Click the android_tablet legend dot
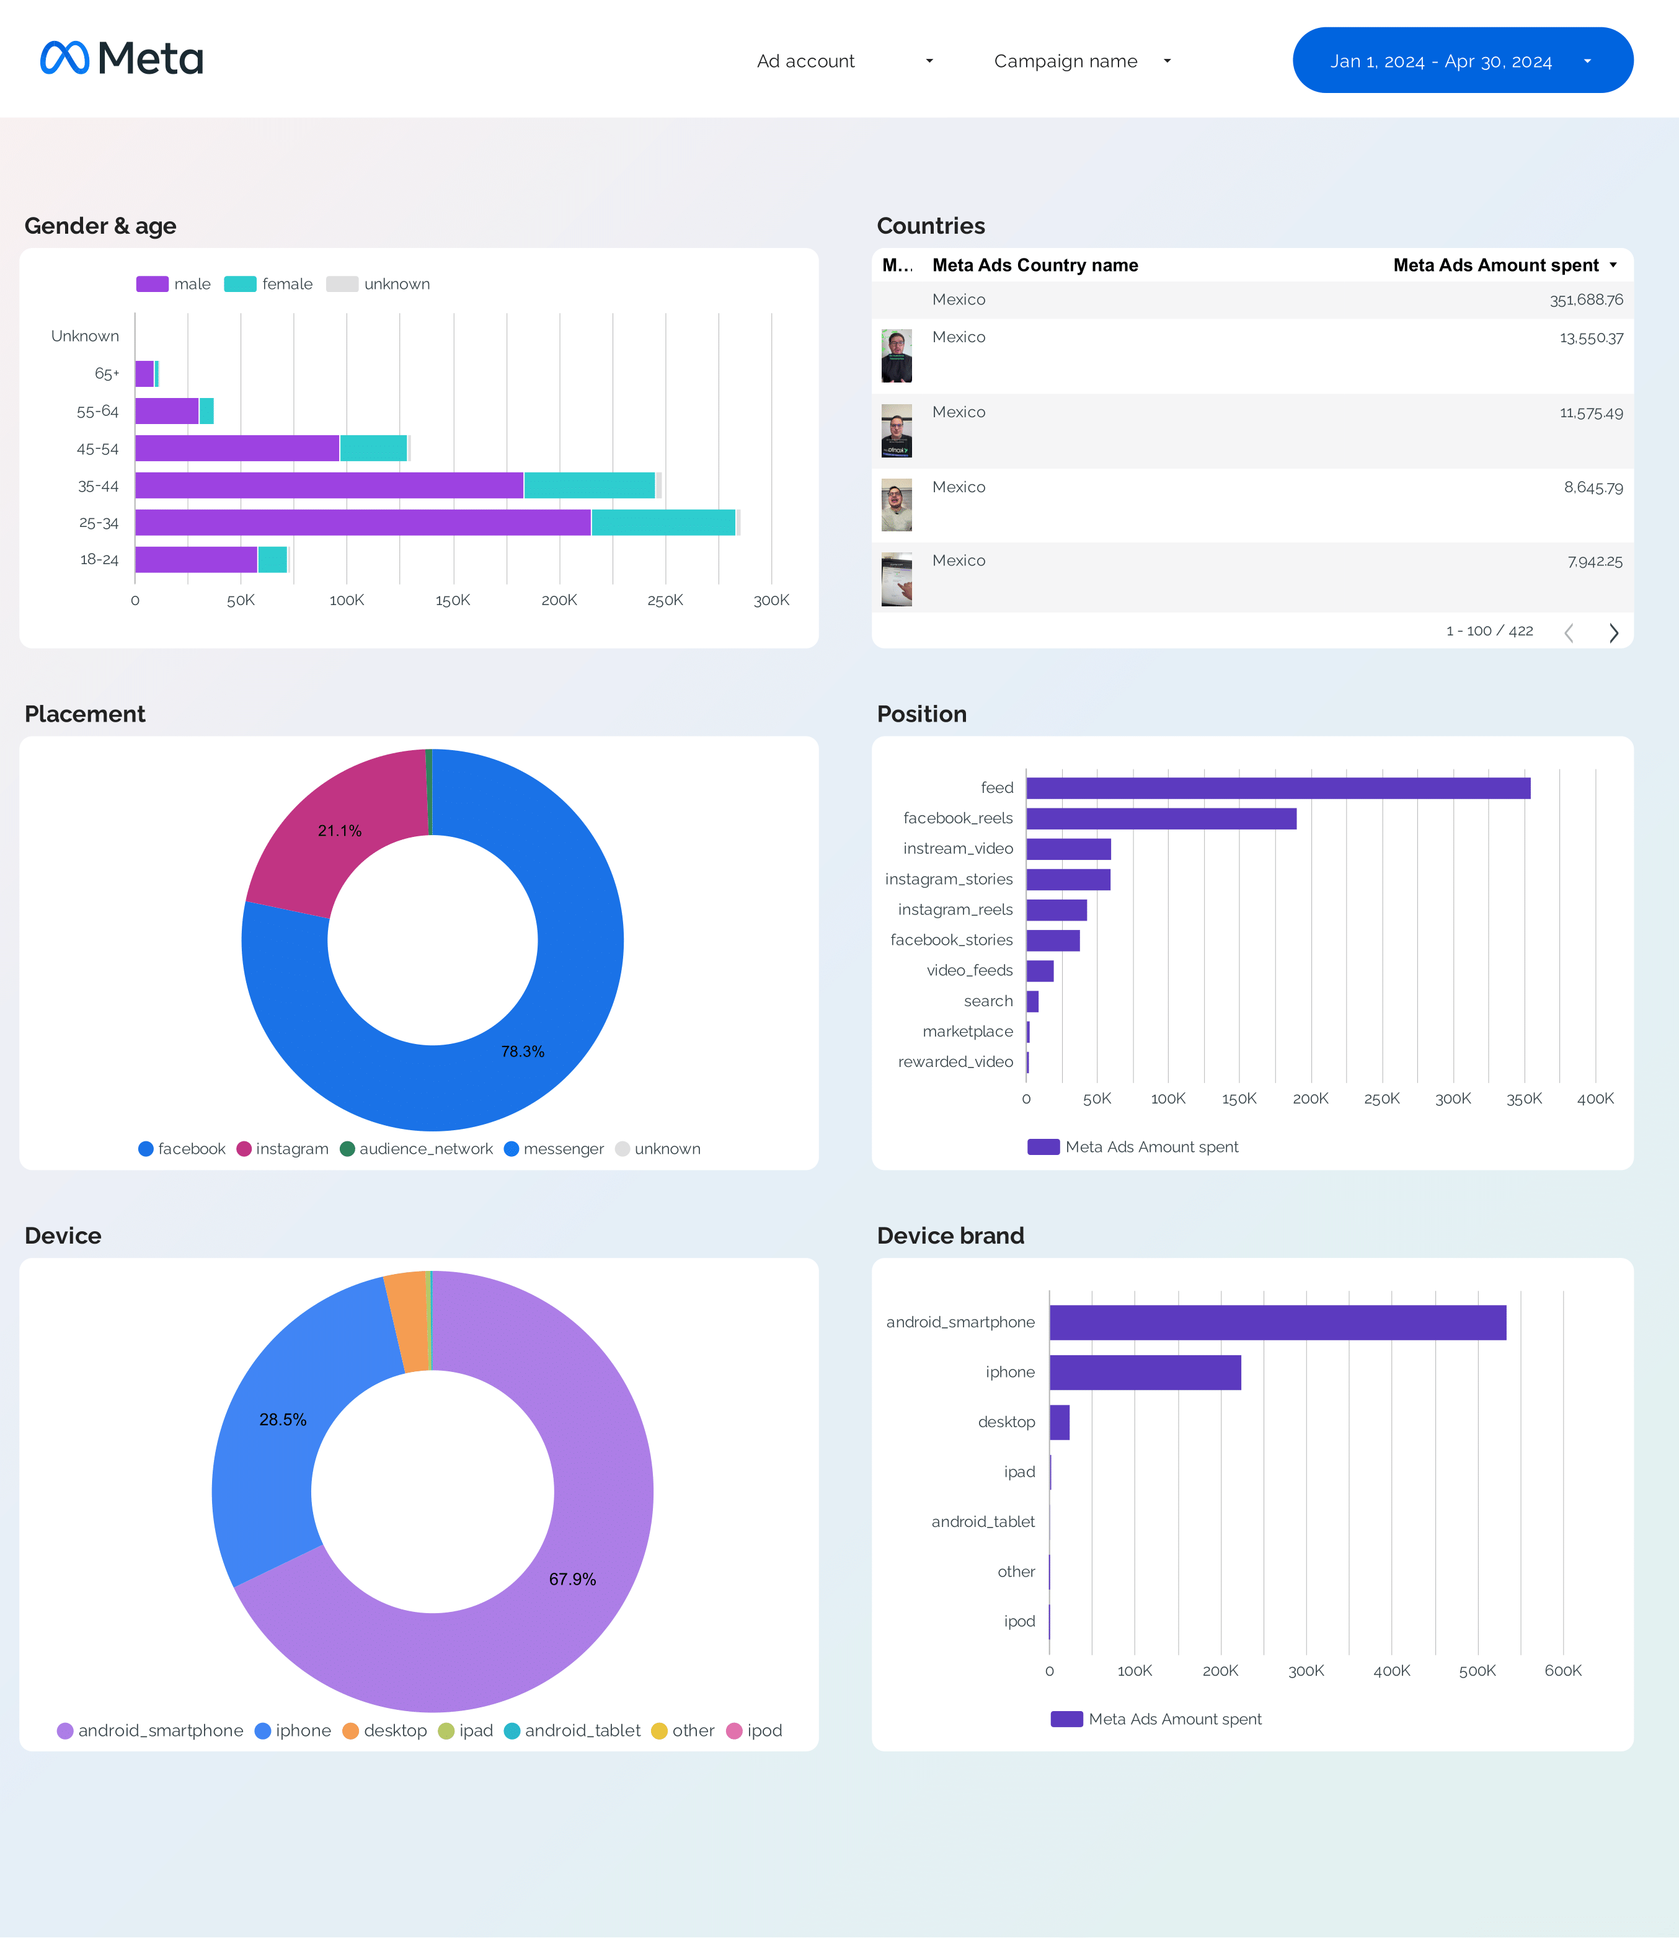The width and height of the screenshot is (1679, 1938). click(x=512, y=1730)
